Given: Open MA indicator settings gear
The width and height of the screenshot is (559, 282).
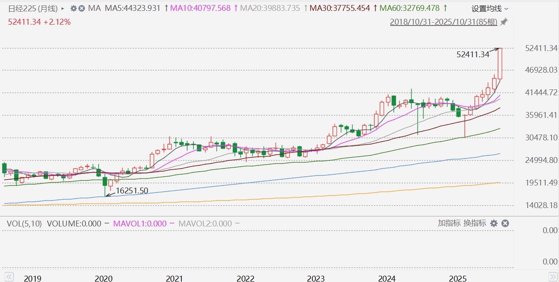Looking at the screenshot, I should coord(73,8).
